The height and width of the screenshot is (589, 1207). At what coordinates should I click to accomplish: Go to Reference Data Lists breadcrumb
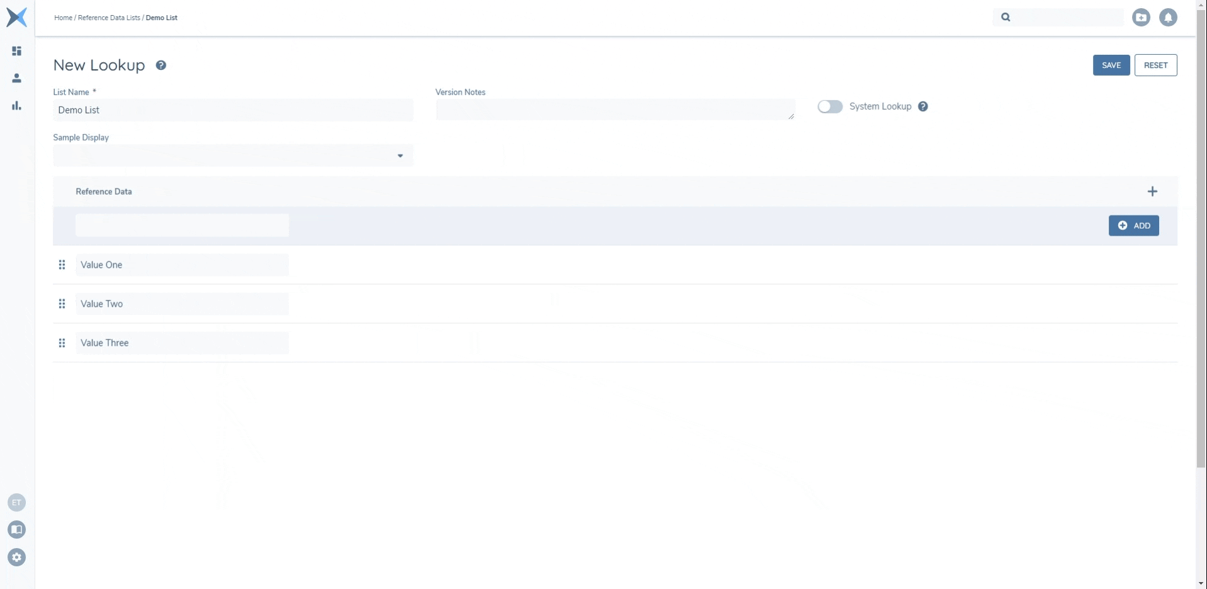(109, 18)
